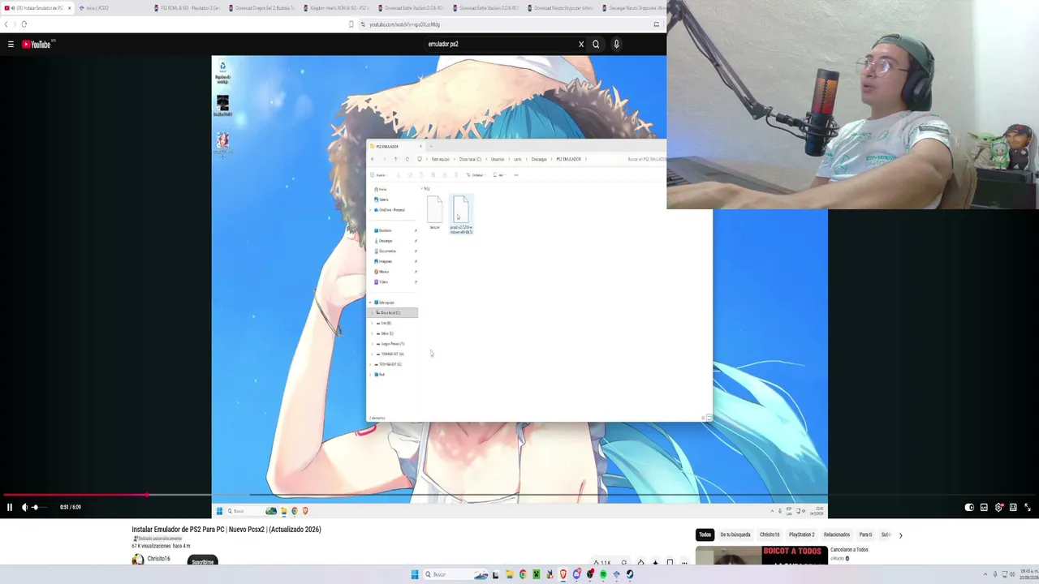1039x584 pixels.
Task: Open Brave browser from the Windows taskbar
Action: [563, 574]
